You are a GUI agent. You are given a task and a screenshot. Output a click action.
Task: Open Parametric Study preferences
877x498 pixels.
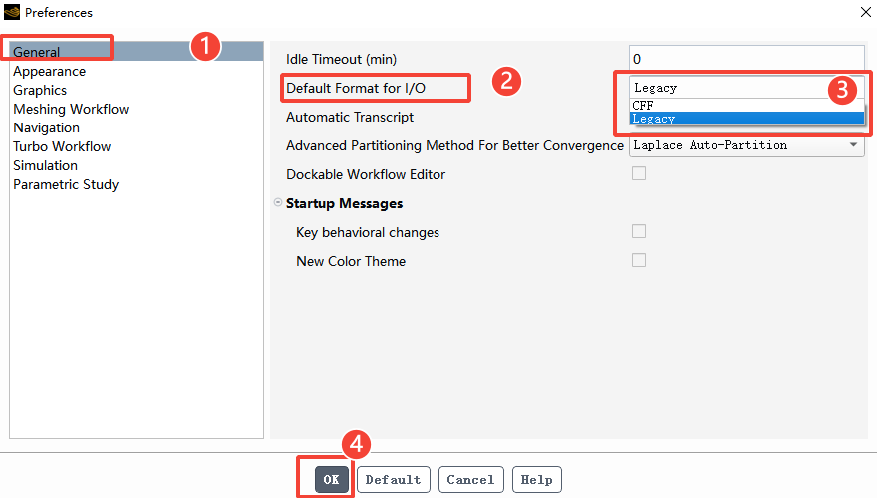(66, 184)
